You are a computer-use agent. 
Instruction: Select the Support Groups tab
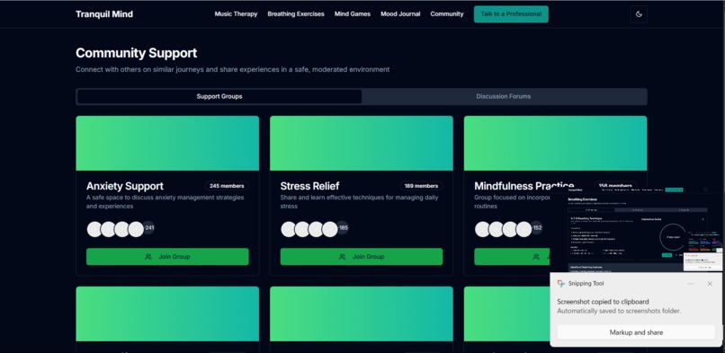[219, 96]
